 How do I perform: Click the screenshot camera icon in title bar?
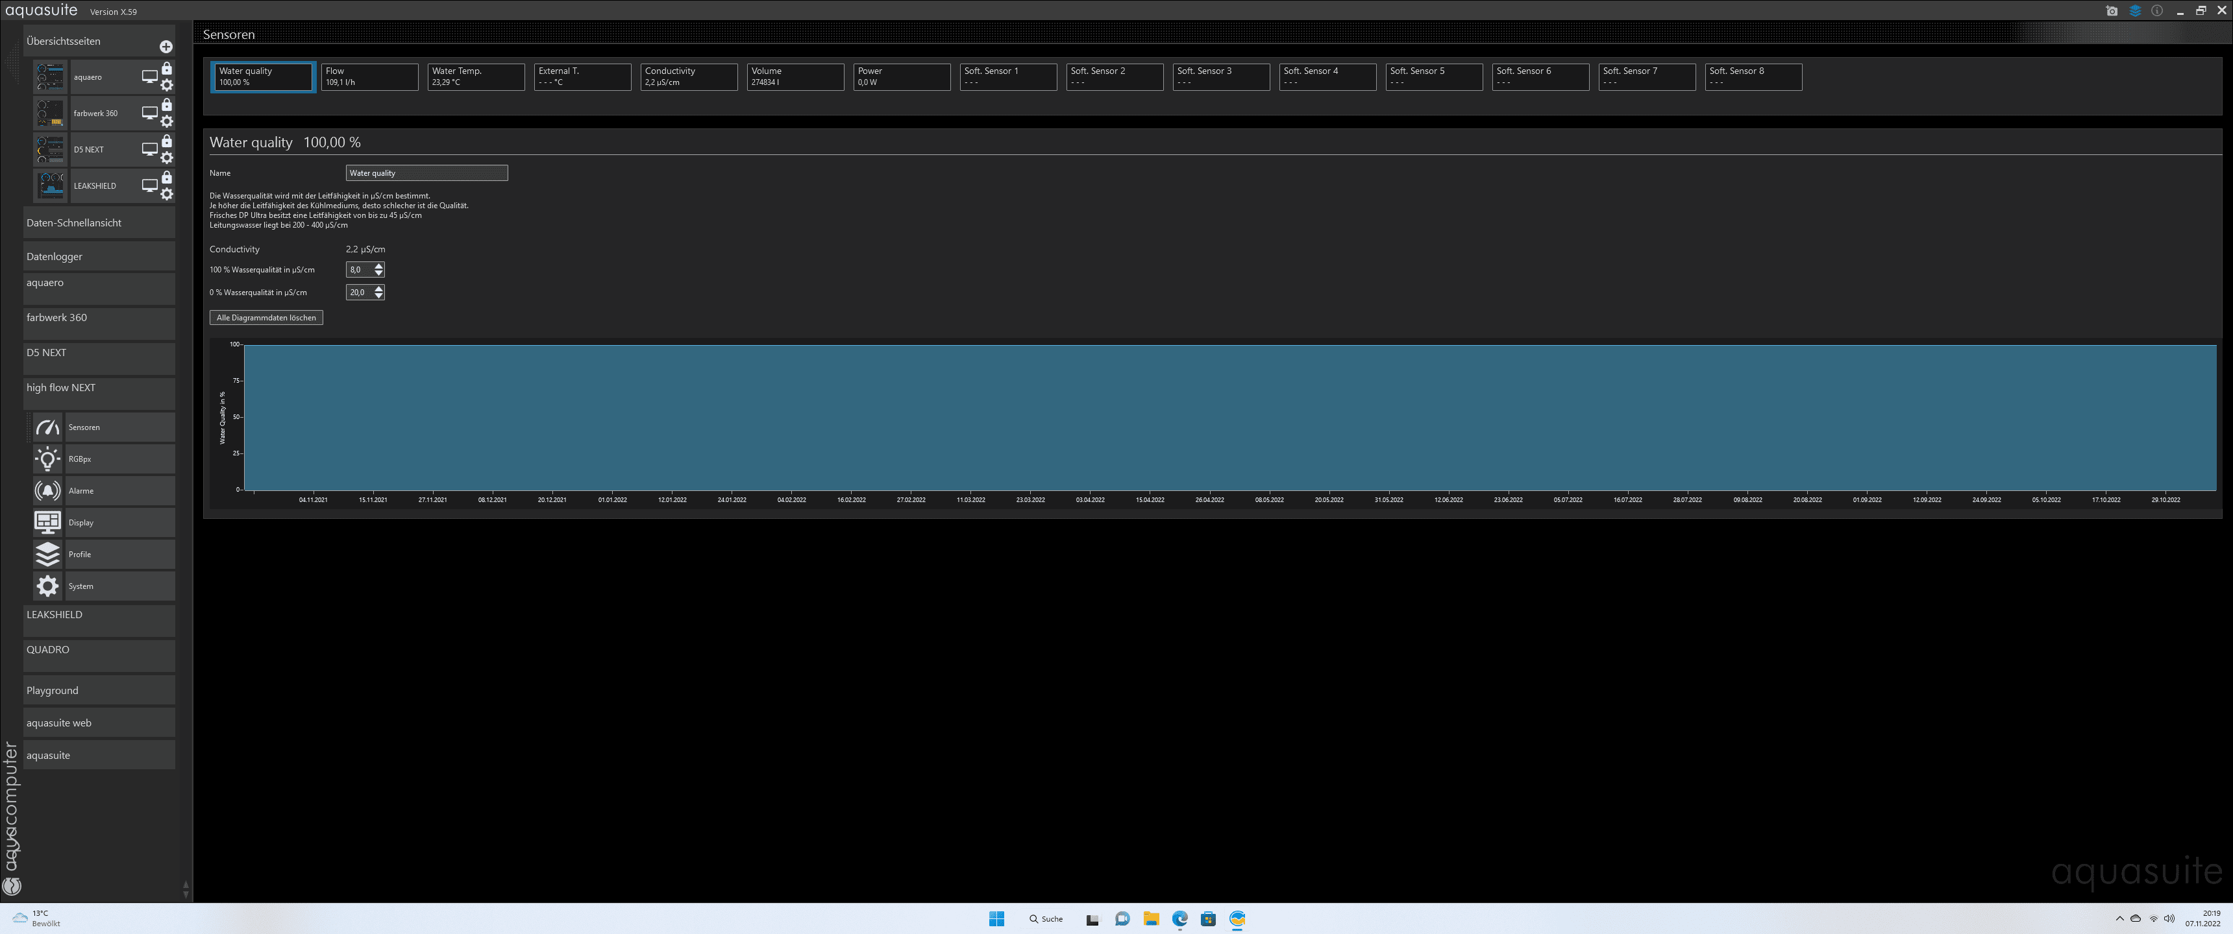click(x=2112, y=11)
